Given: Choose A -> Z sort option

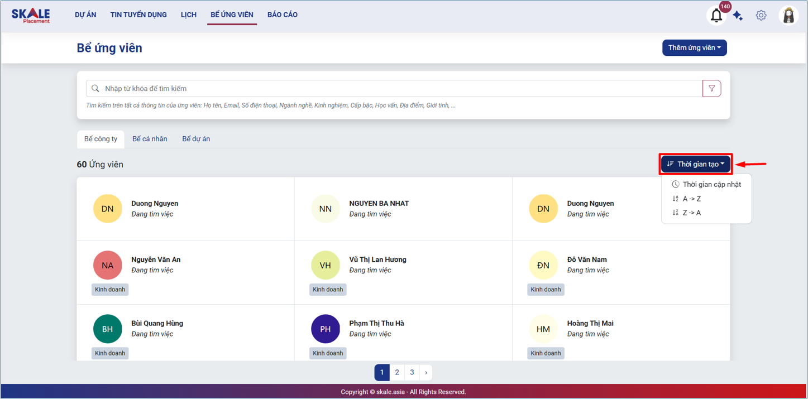Looking at the screenshot, I should pyautogui.click(x=691, y=199).
